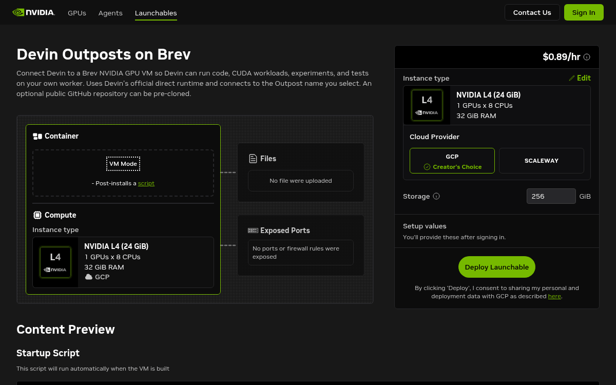Screen dimensions: 616x385
Task: Click the 'Content Preview' heading
Action: tap(66, 330)
